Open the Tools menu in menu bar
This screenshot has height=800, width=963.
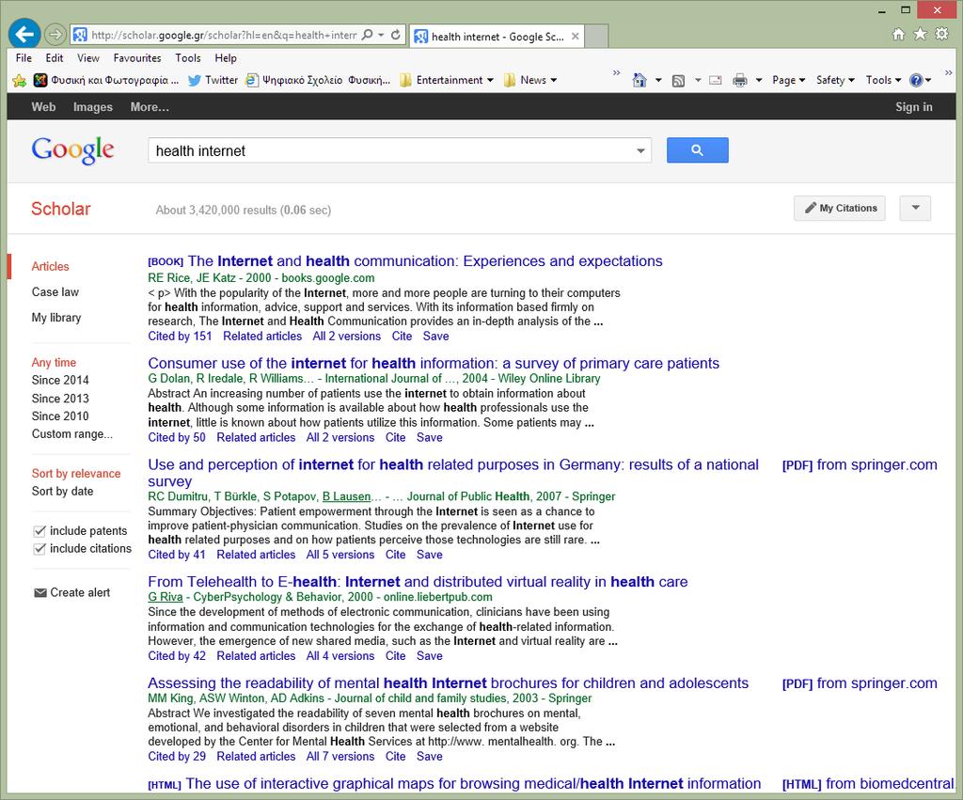[188, 58]
